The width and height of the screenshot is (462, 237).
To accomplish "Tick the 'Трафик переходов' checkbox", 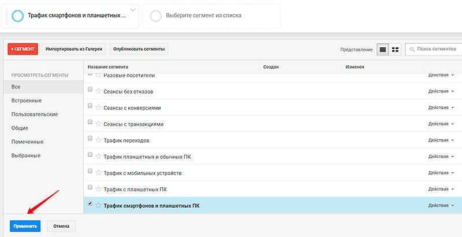I will coord(90,139).
